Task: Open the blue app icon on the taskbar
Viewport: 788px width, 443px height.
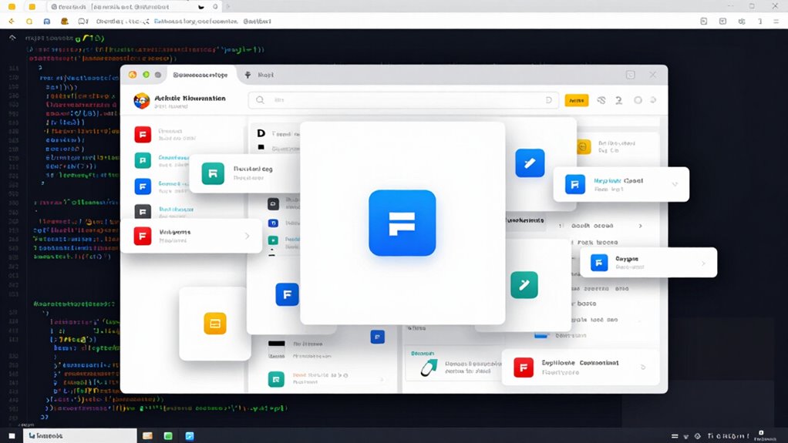Action: pos(190,436)
